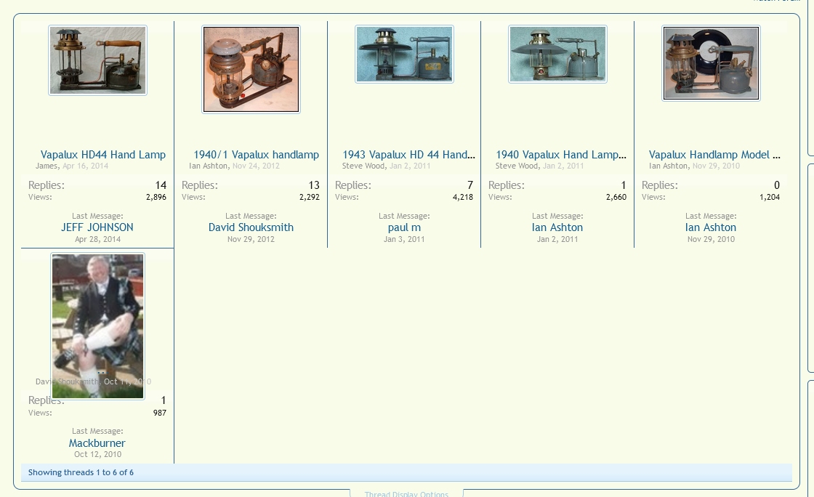Open the Vapalux Handlamp Model thumbnail image
814x497 pixels.
[x=711, y=62]
